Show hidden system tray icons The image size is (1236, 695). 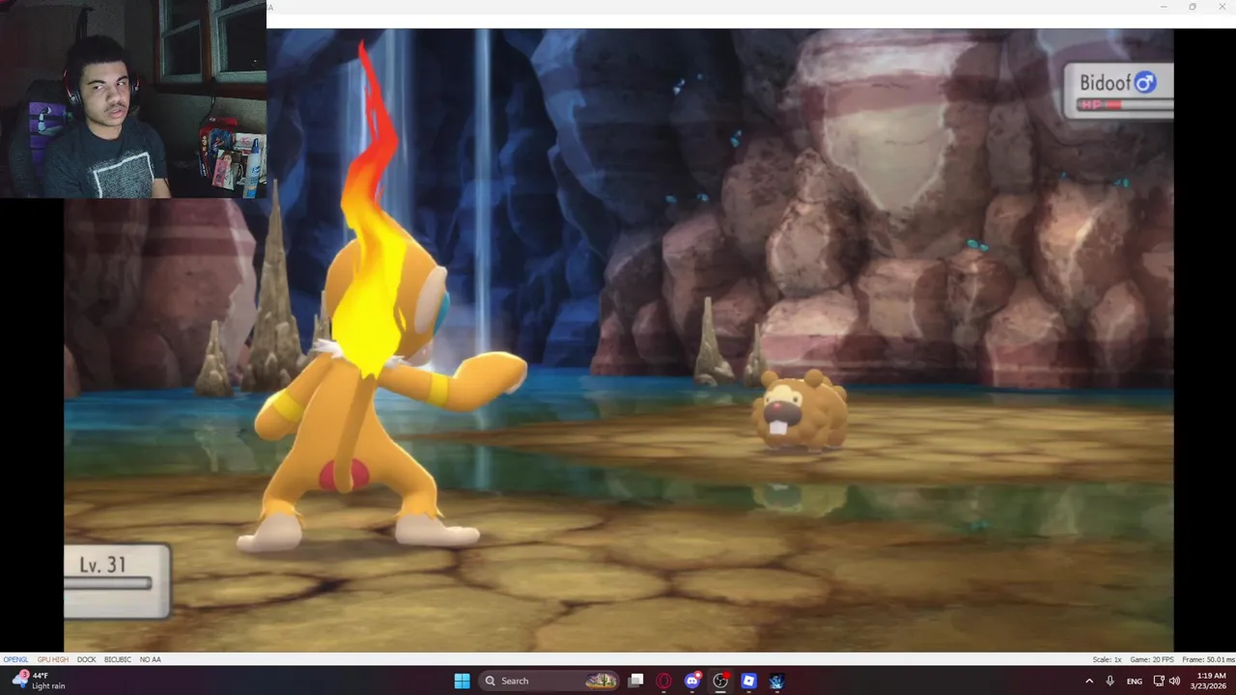point(1089,681)
